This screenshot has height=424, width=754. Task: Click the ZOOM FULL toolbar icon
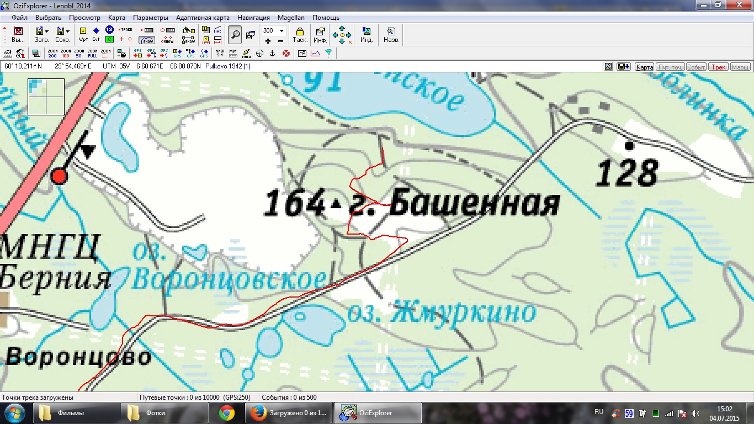click(x=92, y=54)
